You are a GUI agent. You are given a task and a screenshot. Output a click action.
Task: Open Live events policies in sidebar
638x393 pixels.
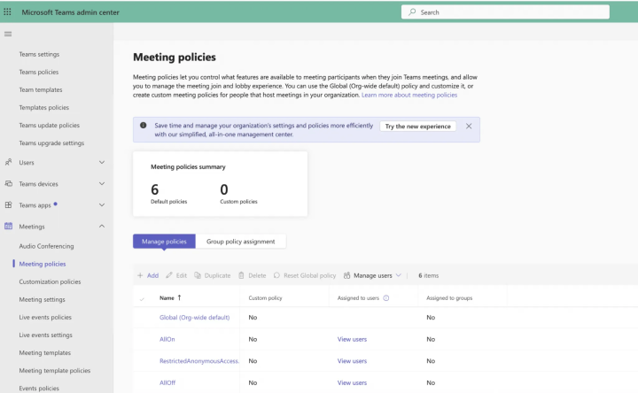[x=45, y=317]
